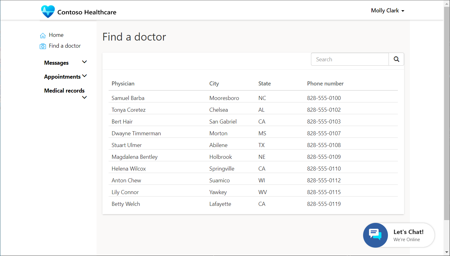
Task: Click city San Gabriel
Action: pos(223,122)
